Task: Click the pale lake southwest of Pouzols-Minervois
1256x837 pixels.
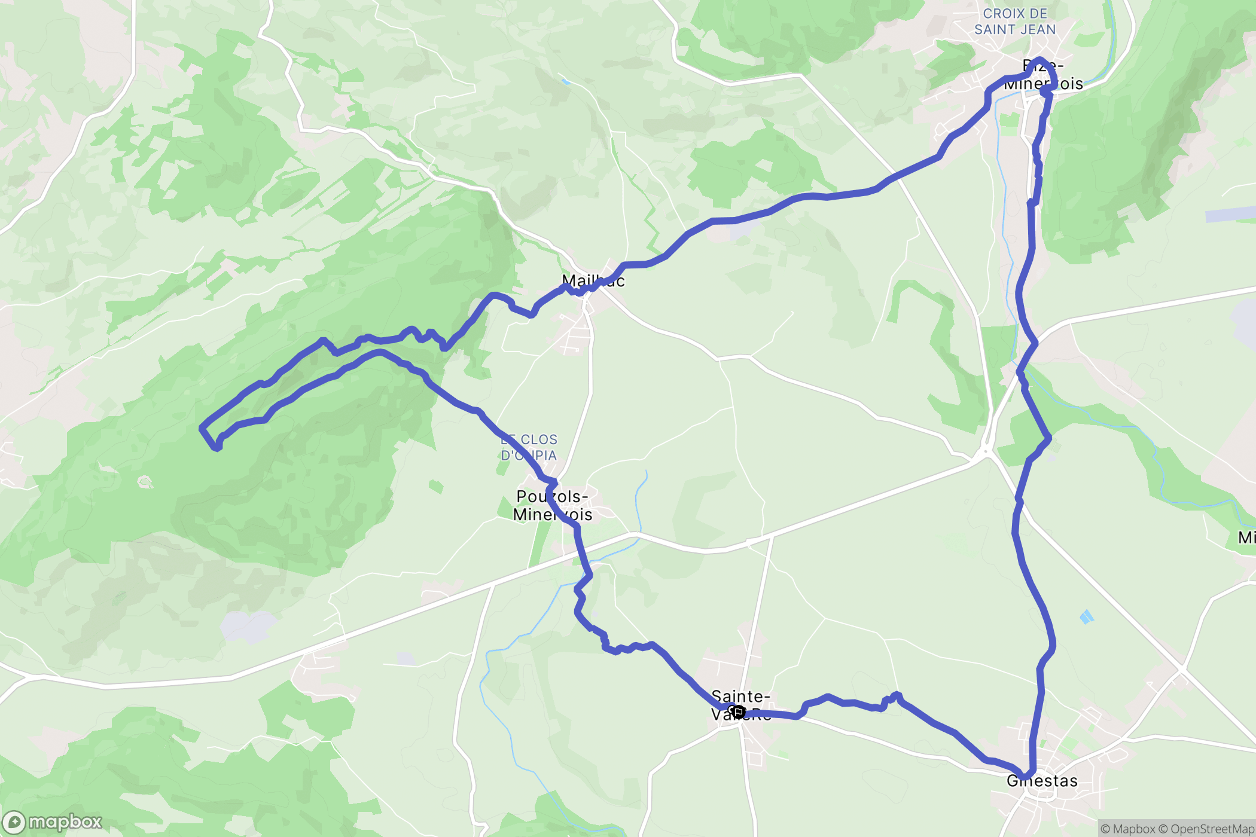Action: tap(248, 626)
